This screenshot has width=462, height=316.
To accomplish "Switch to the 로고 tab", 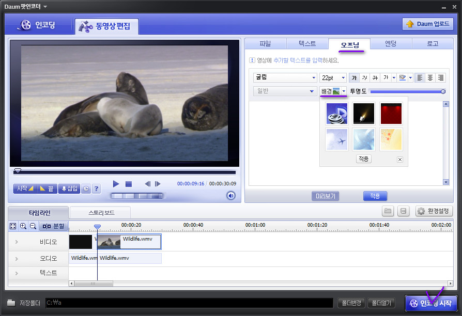I will [x=433, y=44].
